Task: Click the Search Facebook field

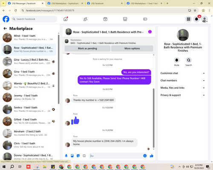Action: coord(34,19)
